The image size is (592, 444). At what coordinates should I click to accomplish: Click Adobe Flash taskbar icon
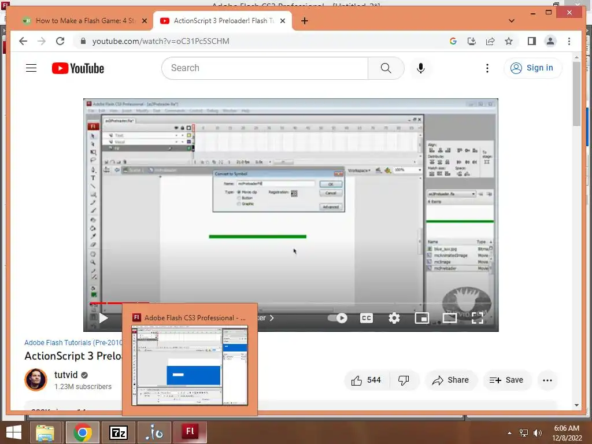pos(190,432)
